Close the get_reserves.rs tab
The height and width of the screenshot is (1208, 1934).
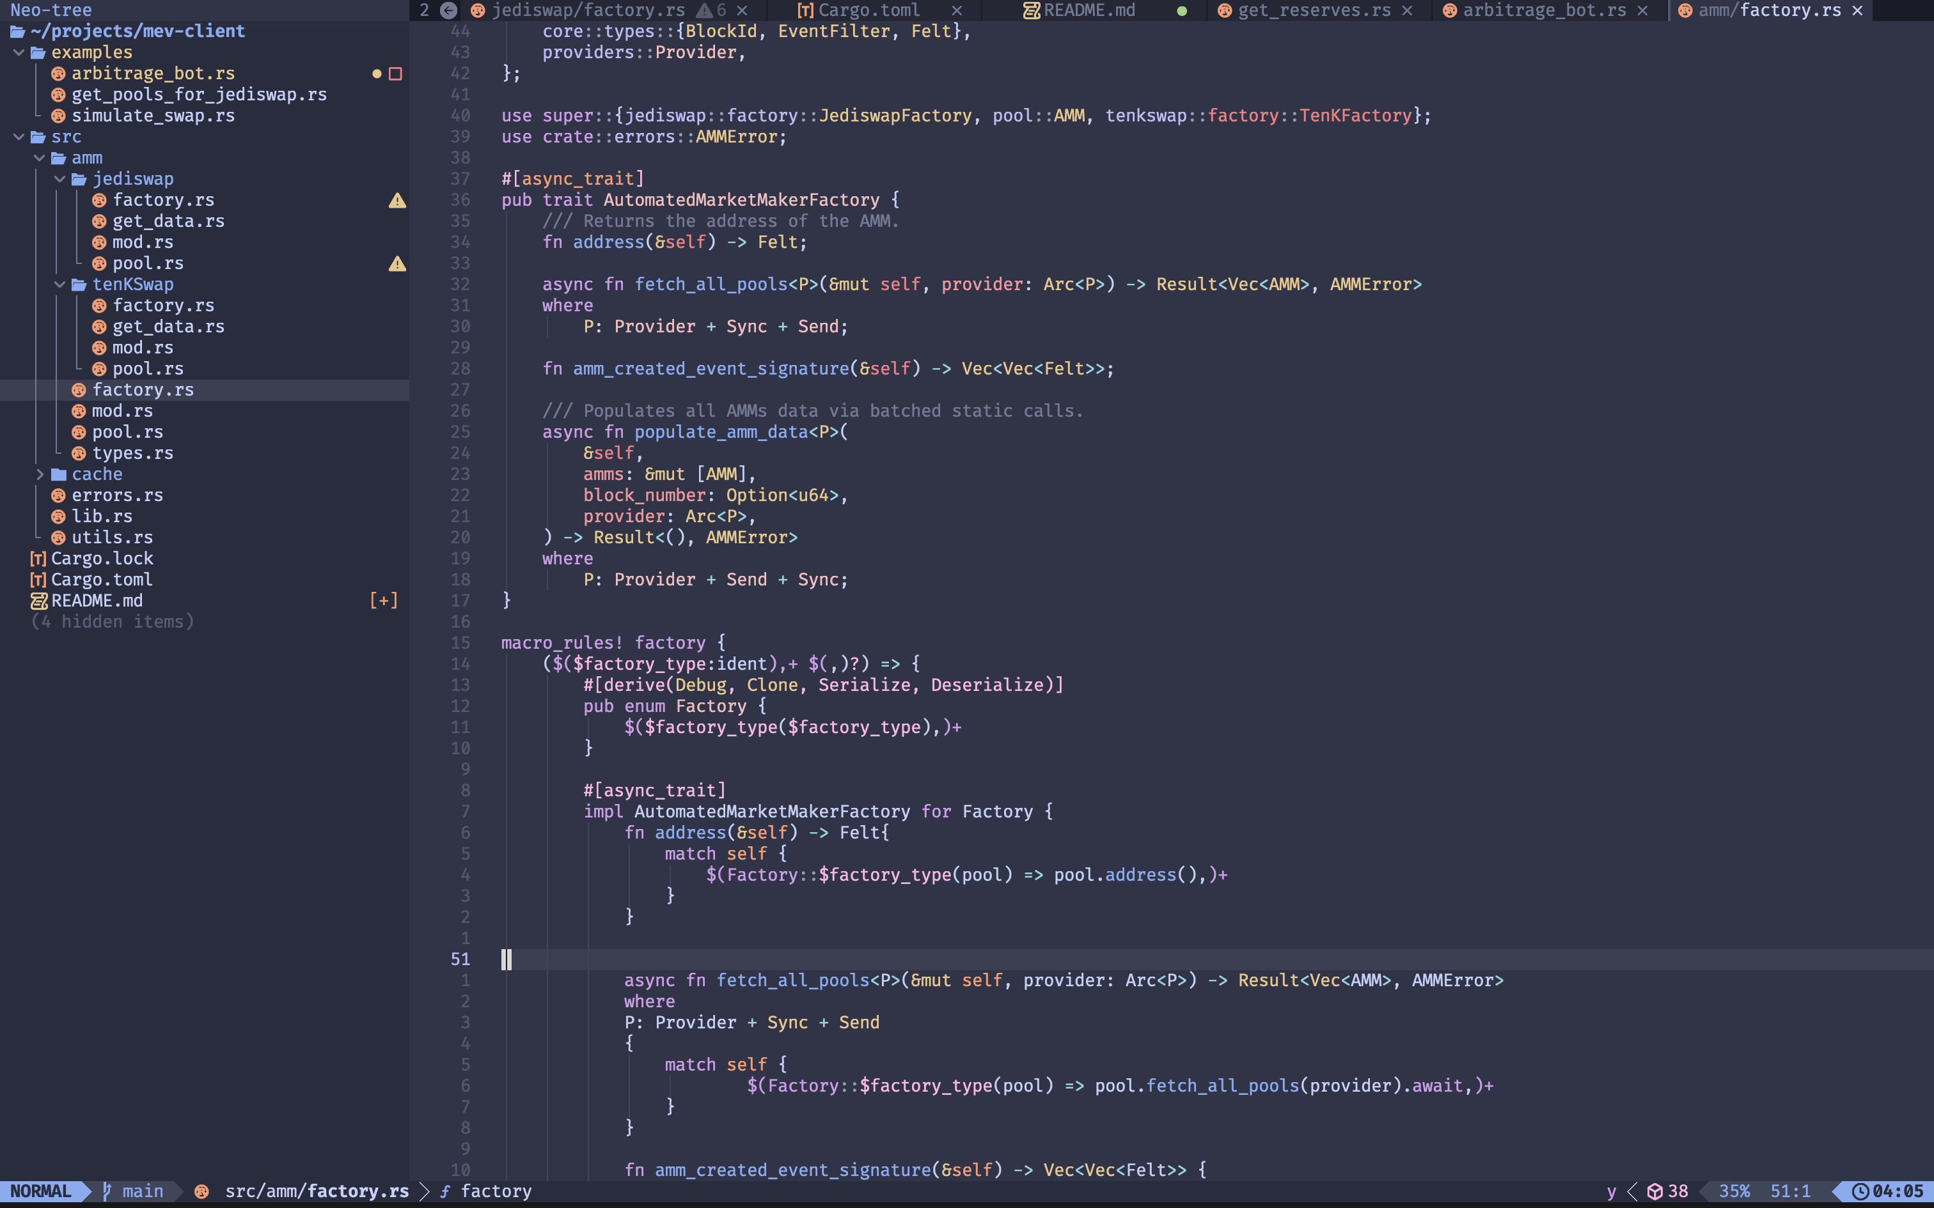click(x=1408, y=10)
